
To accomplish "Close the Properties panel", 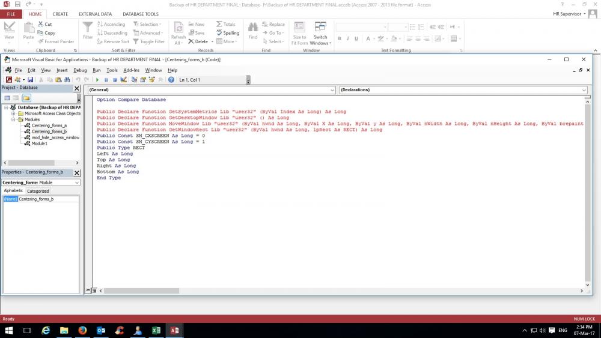I will pos(77,173).
